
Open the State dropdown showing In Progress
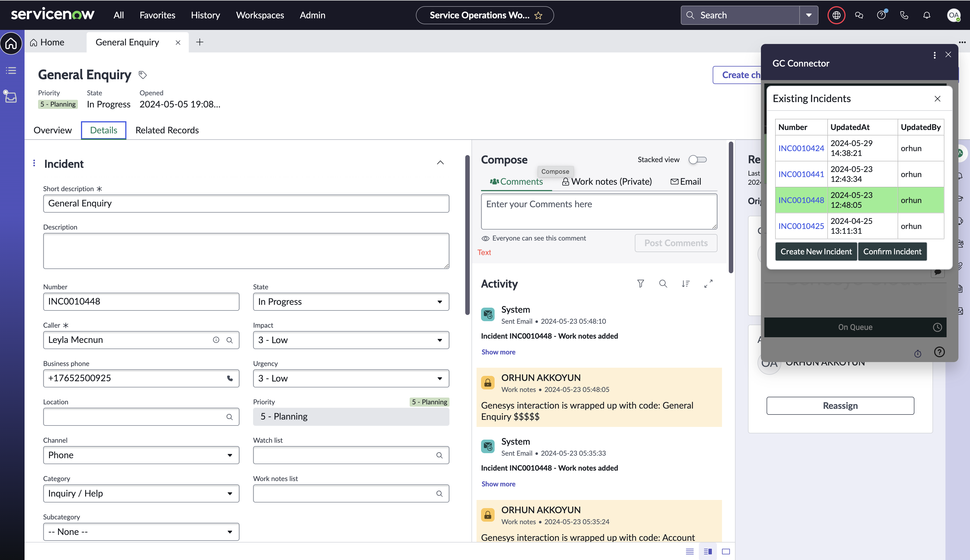(x=350, y=301)
